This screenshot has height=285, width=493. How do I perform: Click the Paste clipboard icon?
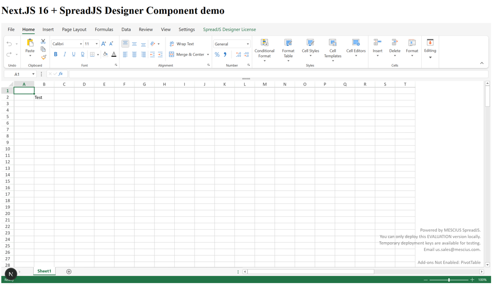pos(30,42)
